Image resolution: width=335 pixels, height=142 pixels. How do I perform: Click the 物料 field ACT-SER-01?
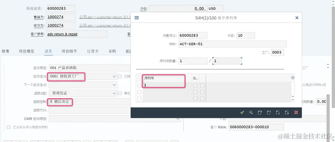[233, 44]
